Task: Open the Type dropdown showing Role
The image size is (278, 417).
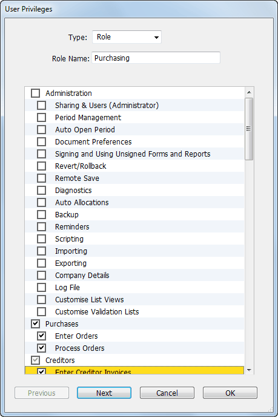Action: tap(127, 37)
